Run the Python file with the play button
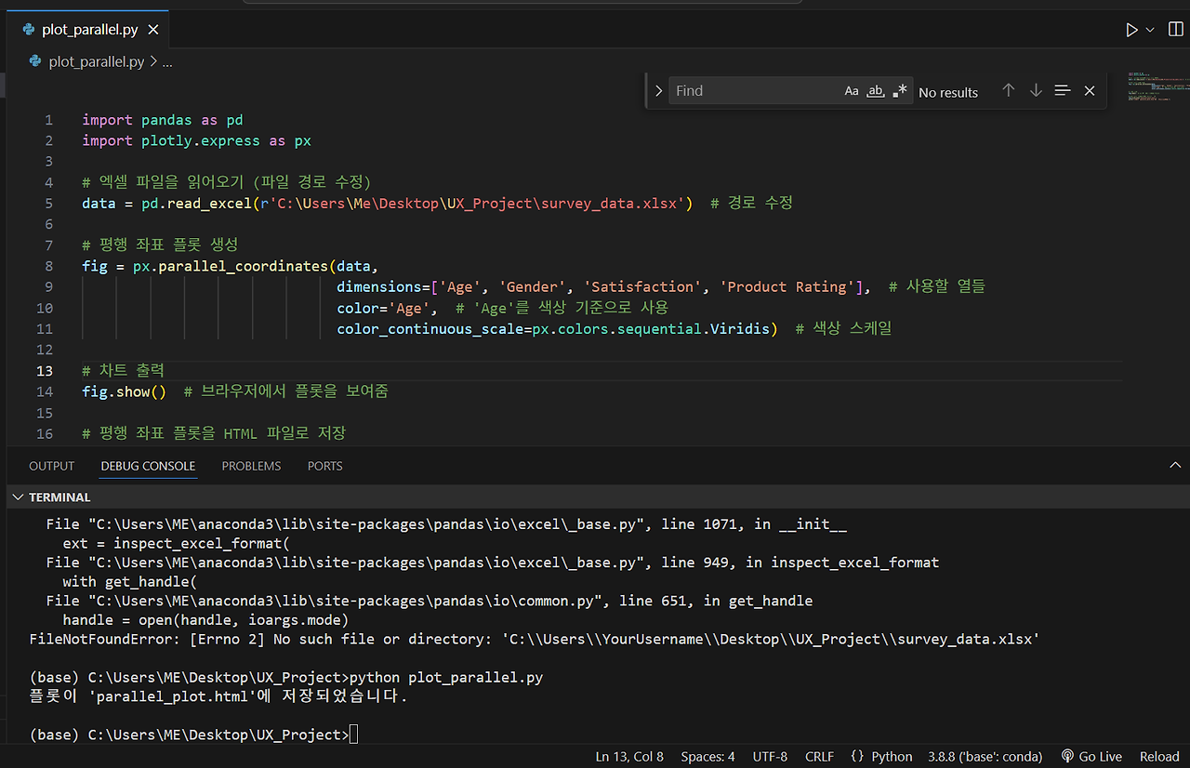This screenshot has height=768, width=1190. coord(1131,30)
